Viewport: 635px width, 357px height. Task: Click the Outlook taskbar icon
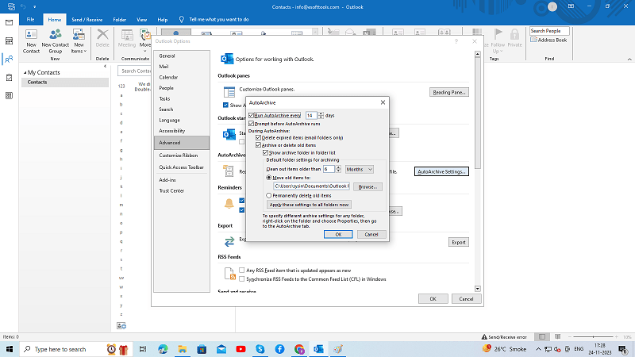(319, 349)
